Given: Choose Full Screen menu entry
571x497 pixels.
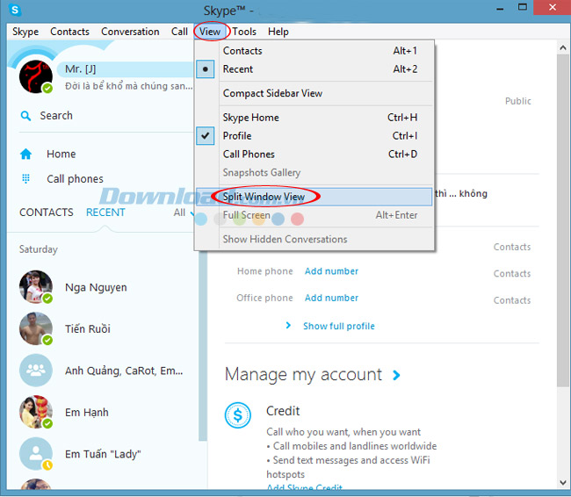Looking at the screenshot, I should pyautogui.click(x=314, y=215).
